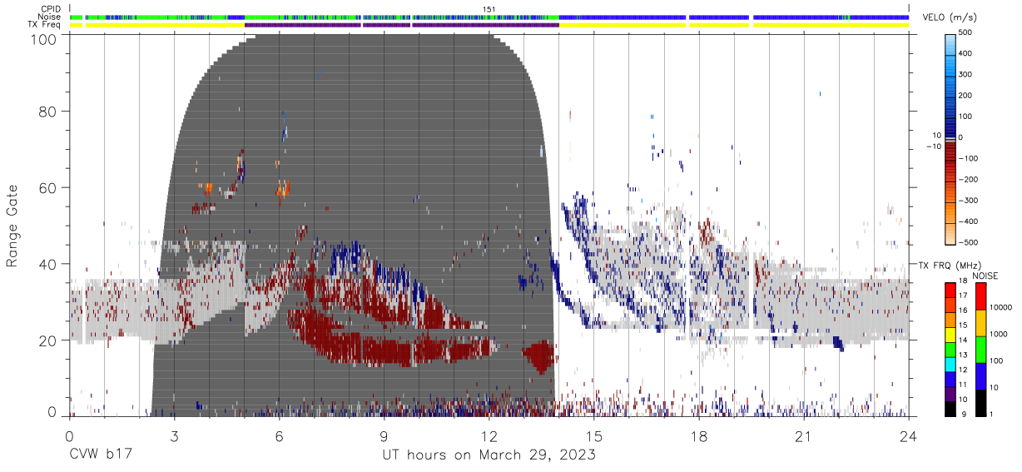Click the TX Freq row label at top left
This screenshot has height=472, width=1022.
pyautogui.click(x=45, y=24)
